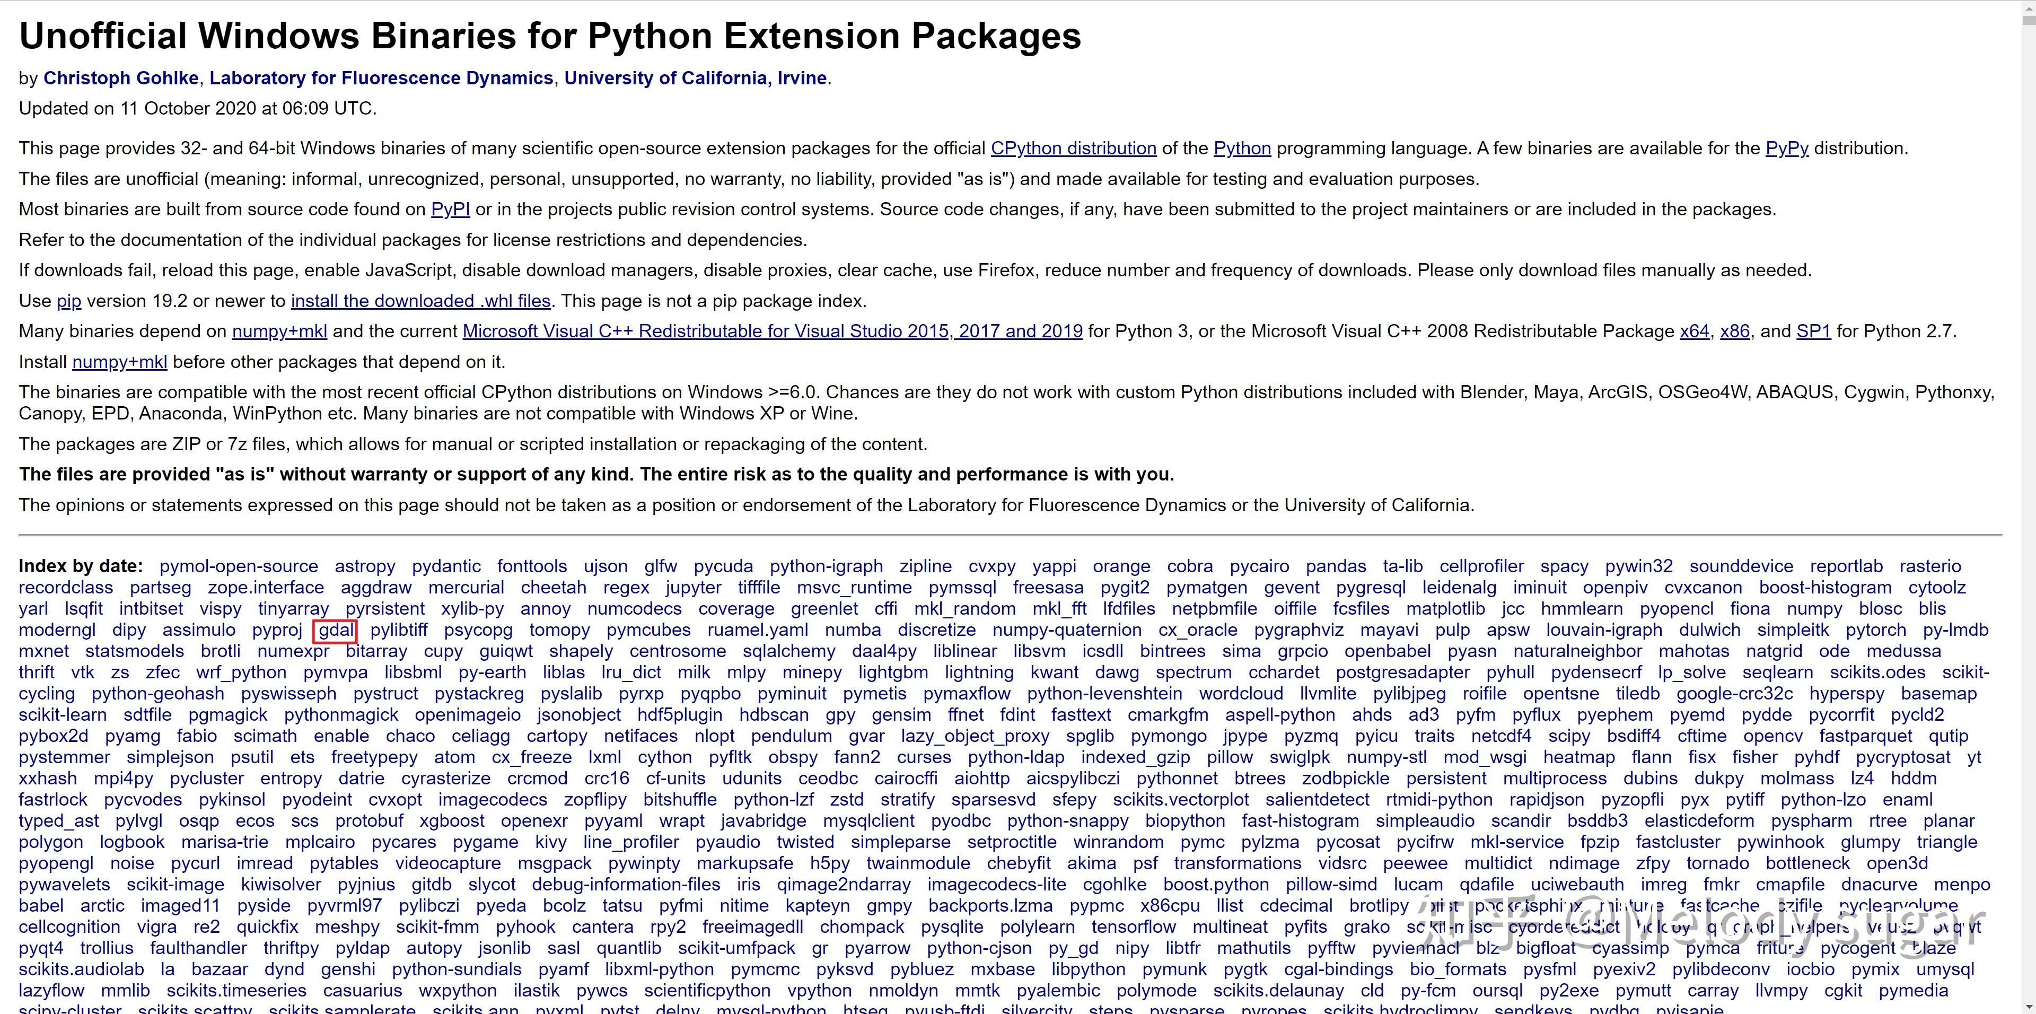Click the pytorch index link
Screen dimensions: 2036x1014
click(x=1875, y=630)
